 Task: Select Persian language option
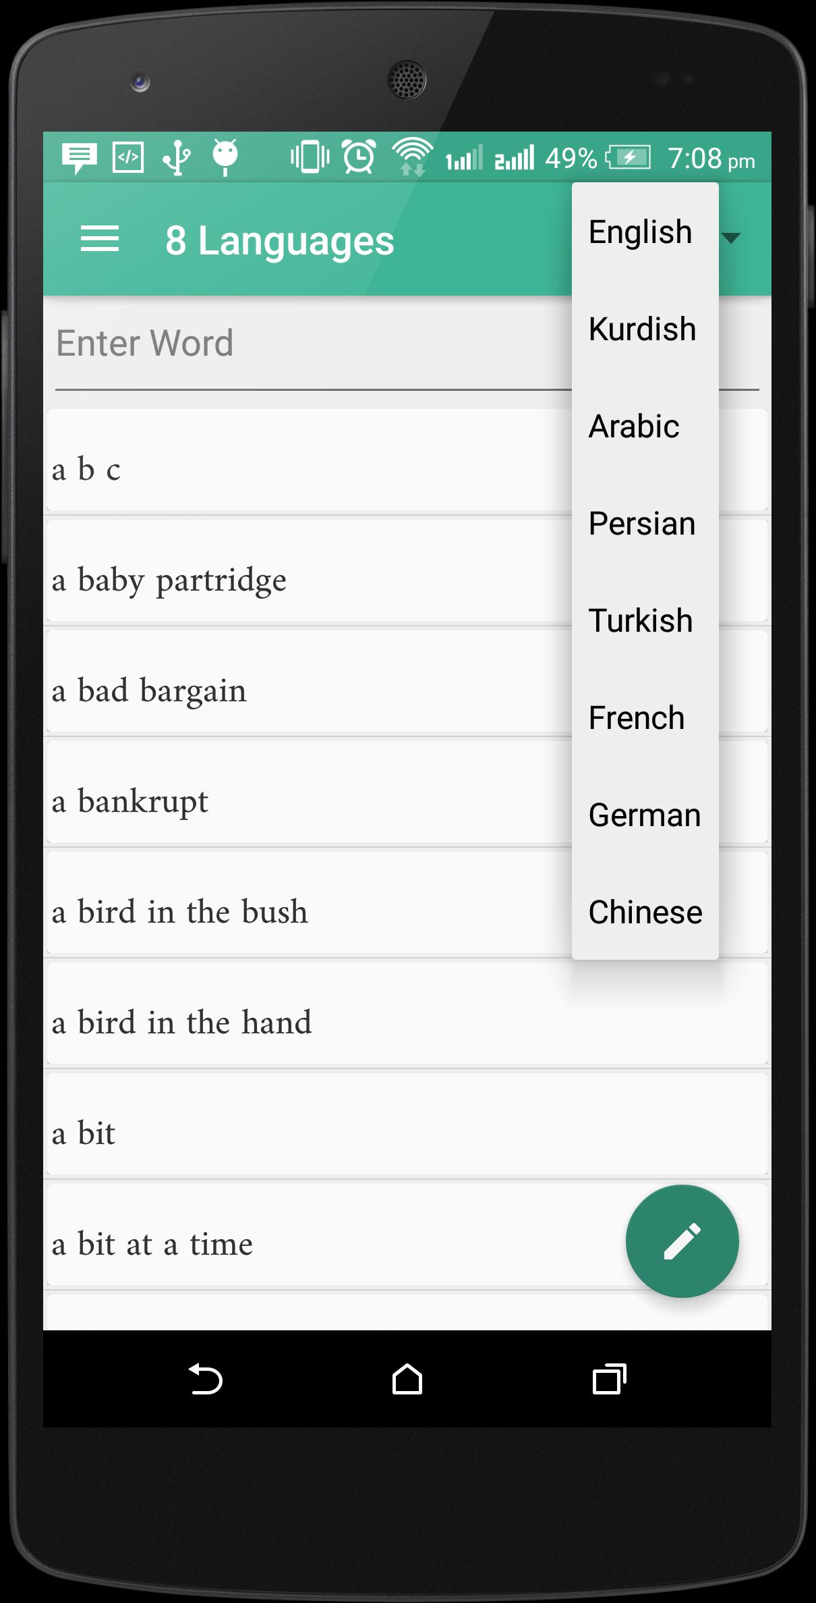[x=642, y=524]
